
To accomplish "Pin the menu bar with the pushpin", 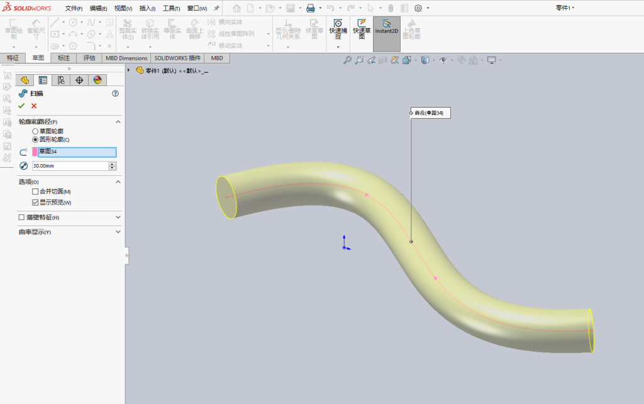I will (x=216, y=8).
